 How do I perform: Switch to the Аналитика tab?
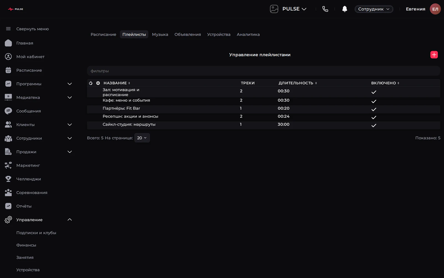click(248, 34)
